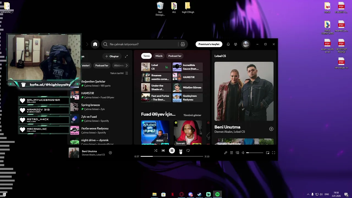Open Steam from taskbar

(x=199, y=194)
